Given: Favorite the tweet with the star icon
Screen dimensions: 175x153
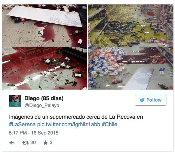Looking at the screenshot, I should [45, 143].
